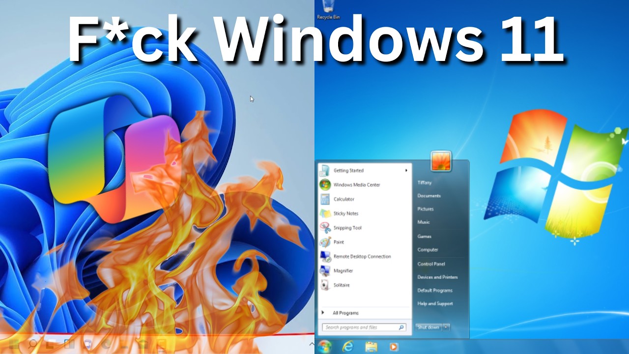Open the Tiffany user folder
Screen dimensions: 629x354
point(425,182)
